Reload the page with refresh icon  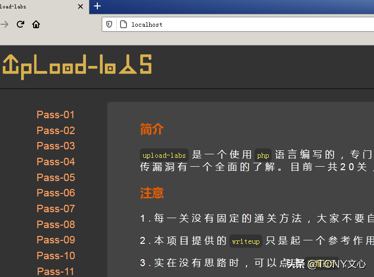(21, 24)
